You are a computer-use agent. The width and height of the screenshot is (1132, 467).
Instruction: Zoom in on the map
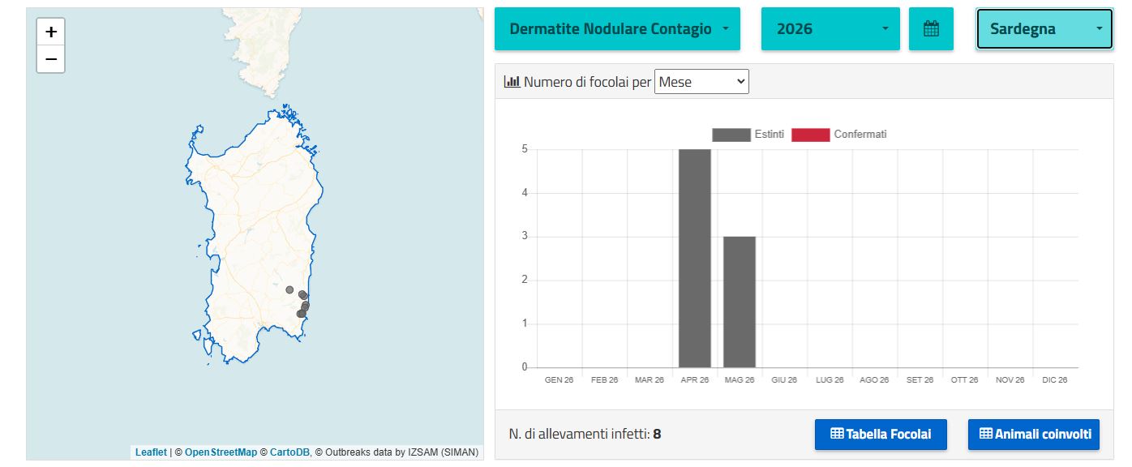51,32
